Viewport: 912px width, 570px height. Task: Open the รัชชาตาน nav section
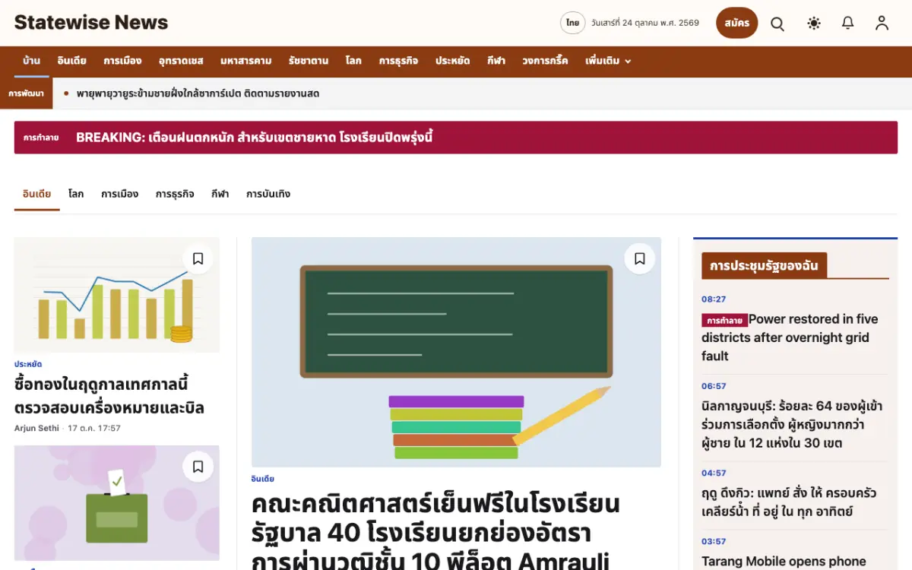click(x=309, y=62)
